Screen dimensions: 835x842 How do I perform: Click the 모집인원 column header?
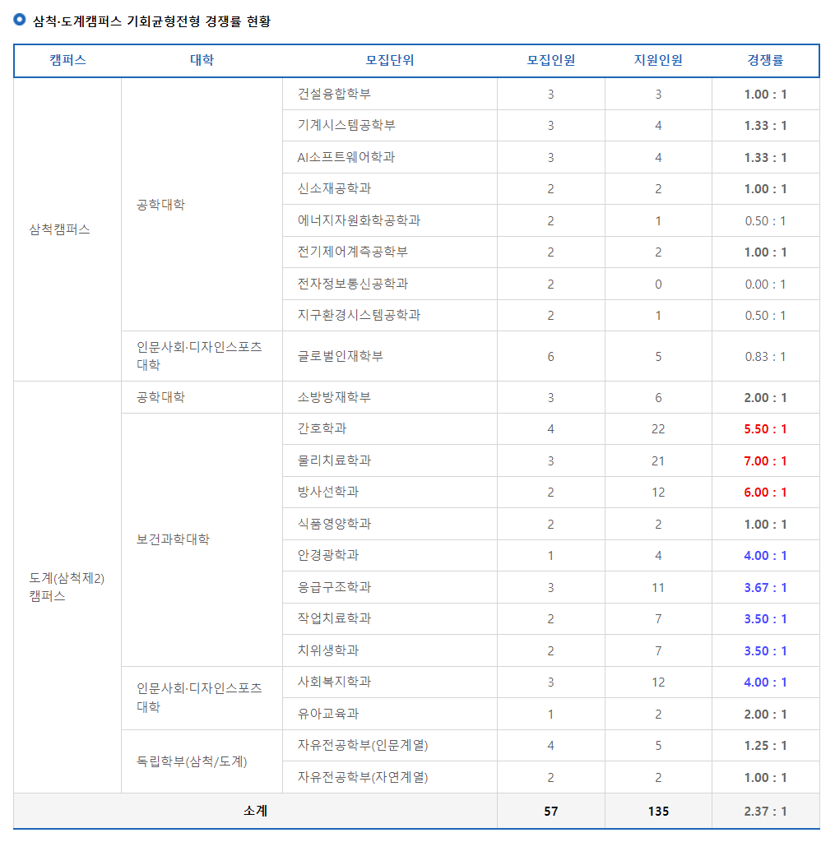550,61
